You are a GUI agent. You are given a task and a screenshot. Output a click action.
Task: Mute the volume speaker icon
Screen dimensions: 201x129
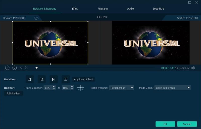(193, 68)
